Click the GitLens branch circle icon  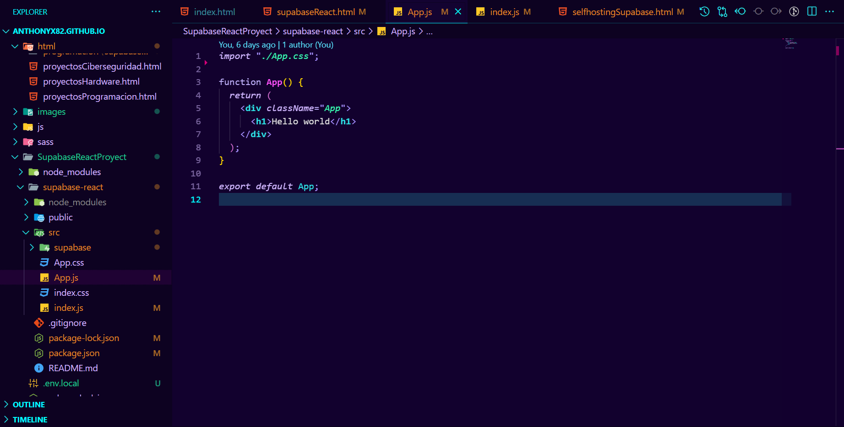pos(758,12)
